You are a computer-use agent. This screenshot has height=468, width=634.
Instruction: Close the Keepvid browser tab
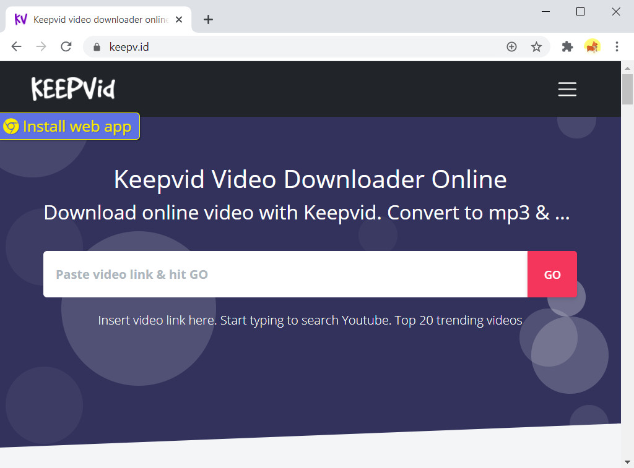[179, 19]
